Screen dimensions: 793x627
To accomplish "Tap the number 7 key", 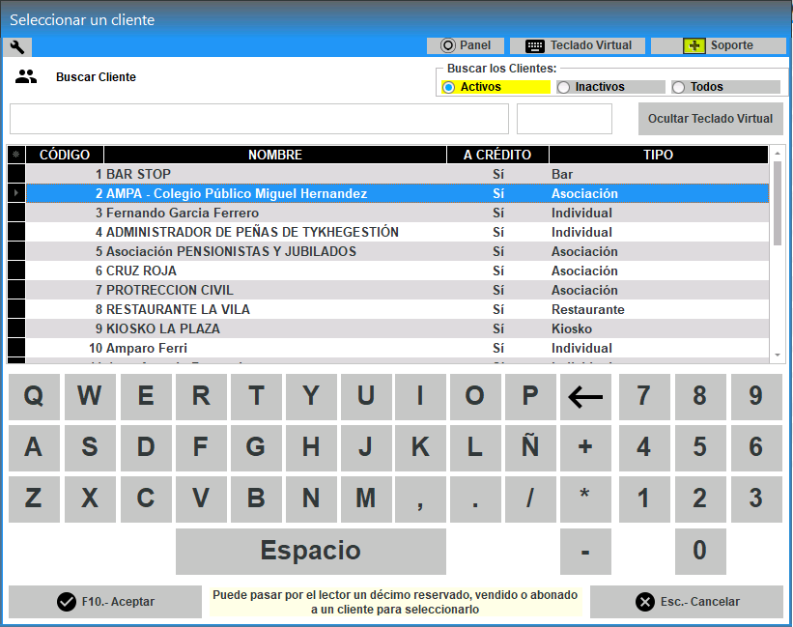I will (644, 397).
